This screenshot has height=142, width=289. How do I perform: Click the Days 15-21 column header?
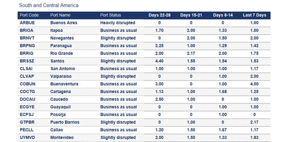[191, 15]
